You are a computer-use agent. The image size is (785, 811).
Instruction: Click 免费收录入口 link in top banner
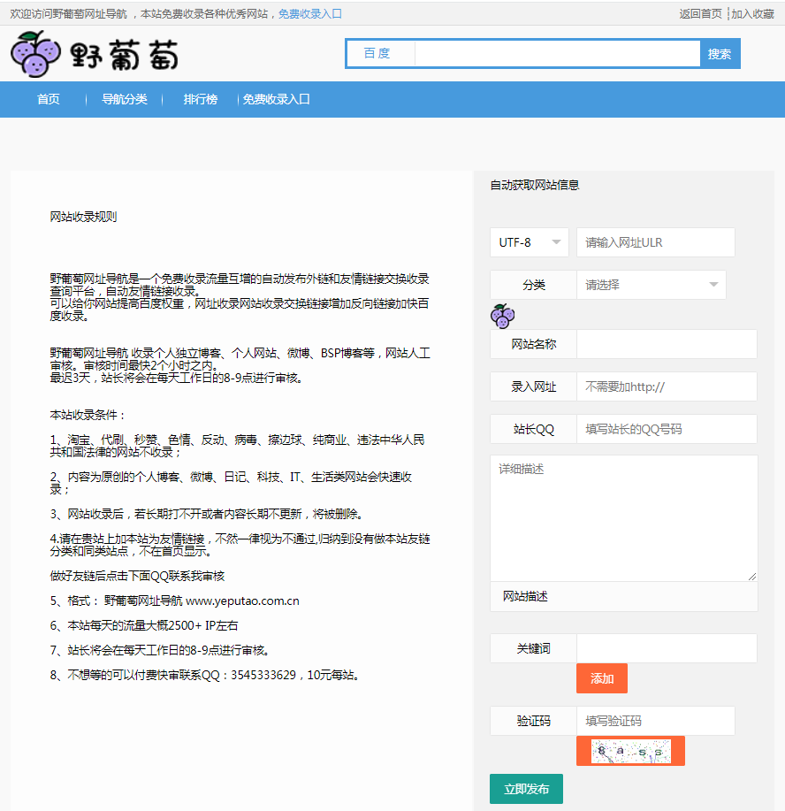point(309,14)
